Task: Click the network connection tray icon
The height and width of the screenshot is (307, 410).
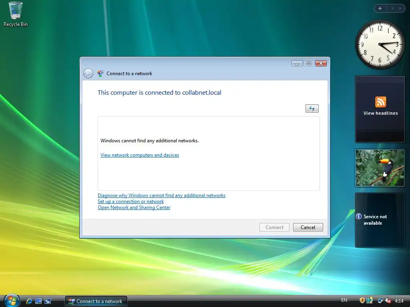Action: pos(380,301)
